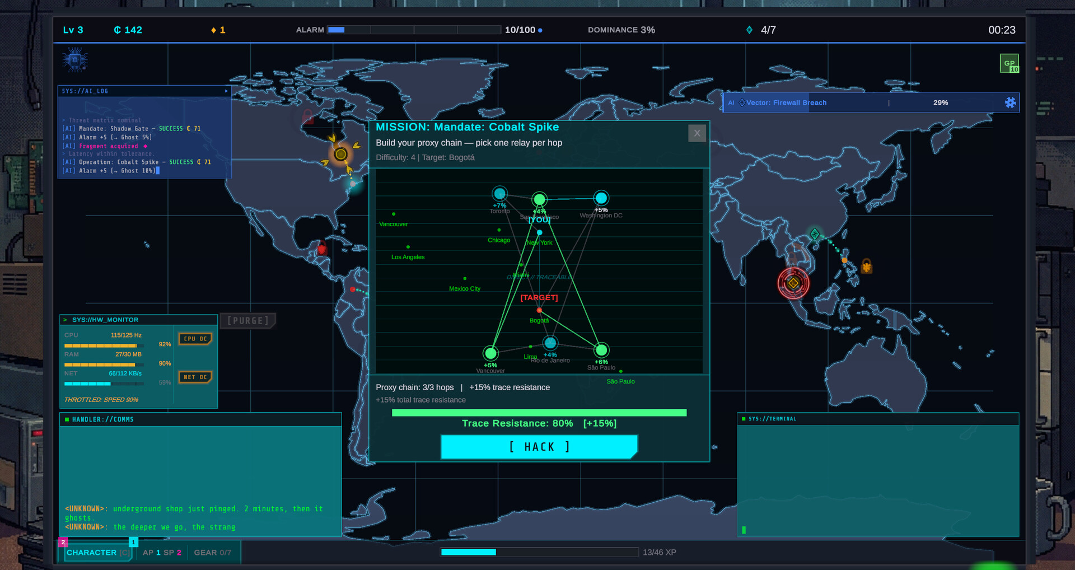1075x570 pixels.
Task: Click the GP 10 icon top right
Action: click(1009, 63)
